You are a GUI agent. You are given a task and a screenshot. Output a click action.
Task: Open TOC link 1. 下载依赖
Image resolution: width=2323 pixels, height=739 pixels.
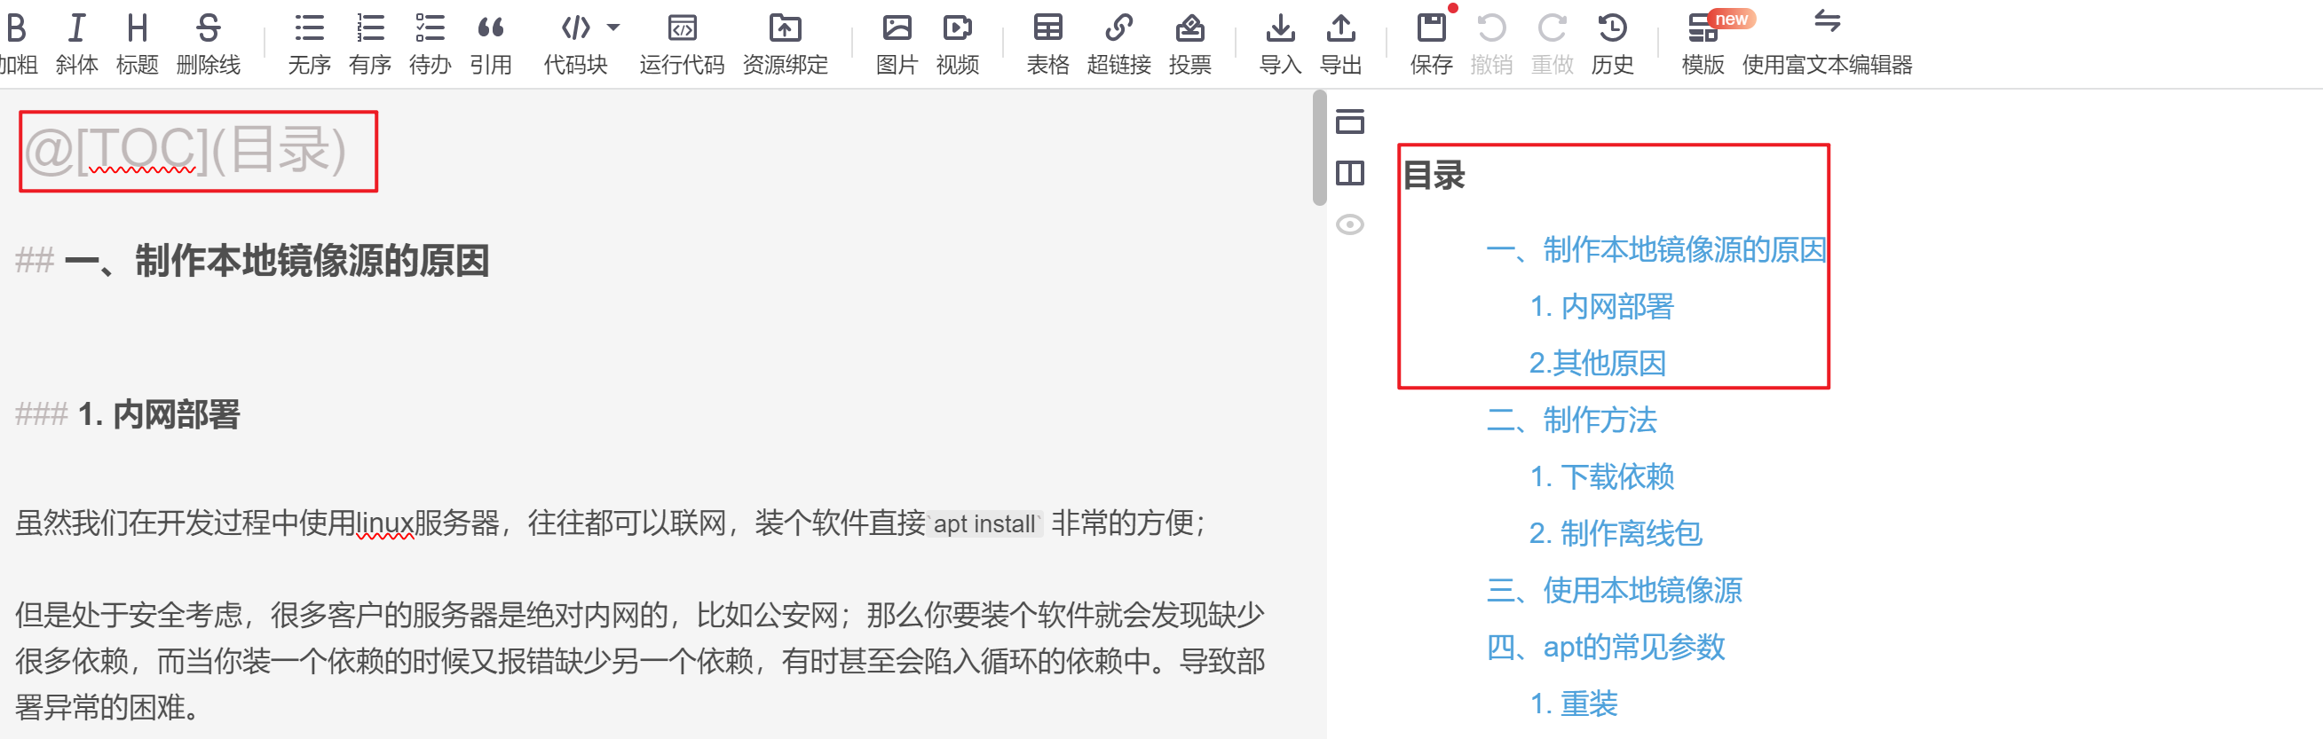[1601, 476]
